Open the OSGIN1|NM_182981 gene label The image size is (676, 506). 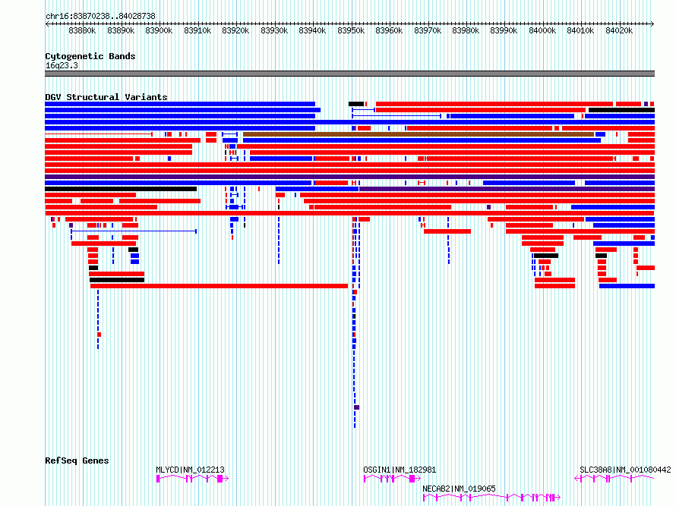(400, 470)
